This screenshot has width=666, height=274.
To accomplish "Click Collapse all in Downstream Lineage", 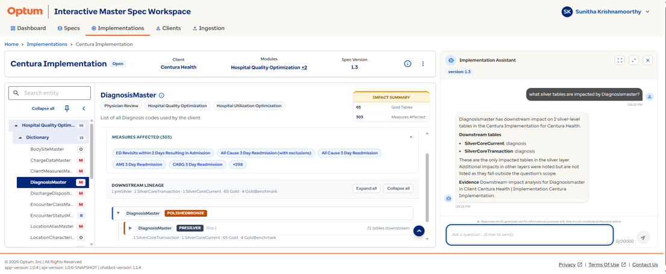I will 398,188.
